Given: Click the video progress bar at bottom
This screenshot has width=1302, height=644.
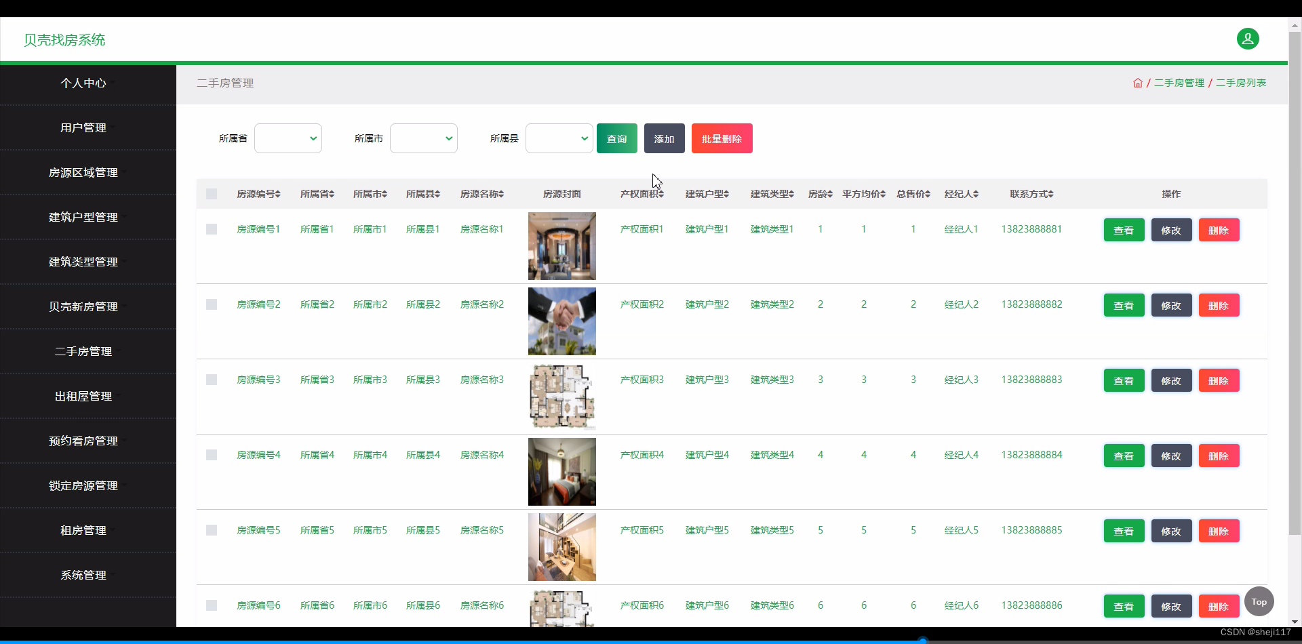Looking at the screenshot, I should 651,641.
